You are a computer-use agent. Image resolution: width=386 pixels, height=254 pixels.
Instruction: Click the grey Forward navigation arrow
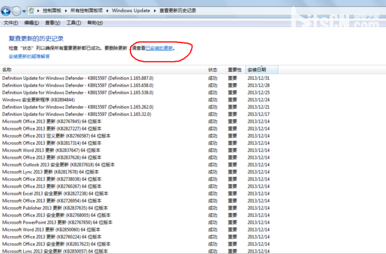[x=17, y=11]
